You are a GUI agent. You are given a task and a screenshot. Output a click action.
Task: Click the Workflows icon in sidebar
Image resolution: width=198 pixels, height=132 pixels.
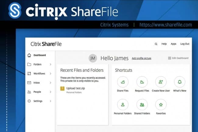pyautogui.click(x=29, y=73)
